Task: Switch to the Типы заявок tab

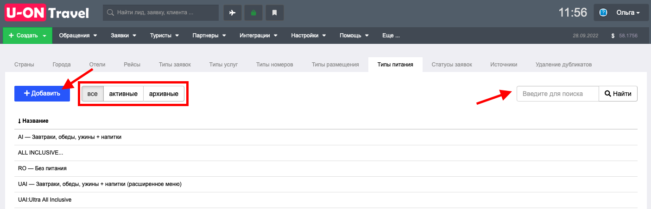Action: click(x=175, y=65)
